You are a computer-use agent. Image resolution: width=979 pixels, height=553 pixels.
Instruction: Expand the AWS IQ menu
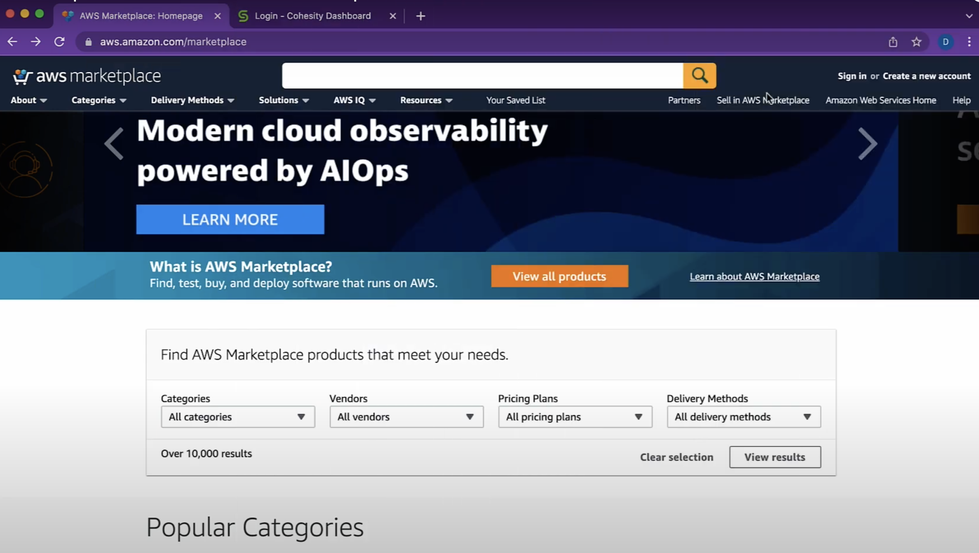pyautogui.click(x=354, y=100)
